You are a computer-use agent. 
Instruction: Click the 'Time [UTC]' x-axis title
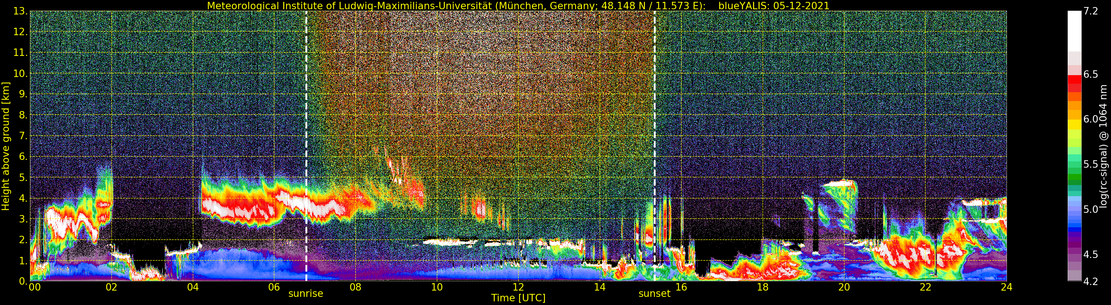(x=518, y=298)
